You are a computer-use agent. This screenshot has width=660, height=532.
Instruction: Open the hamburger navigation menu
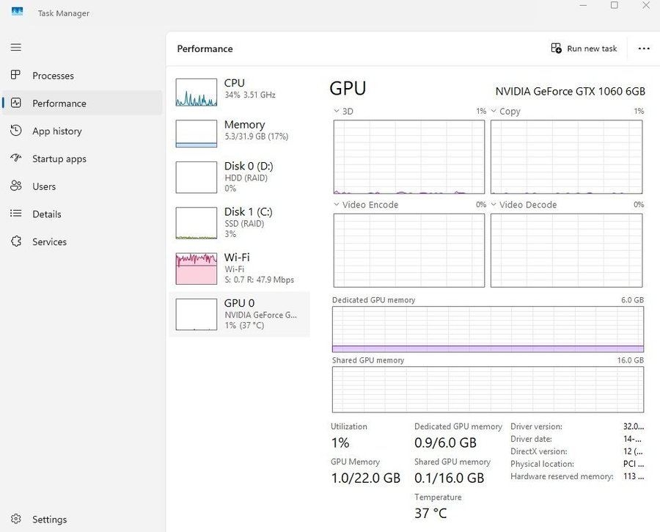point(15,48)
